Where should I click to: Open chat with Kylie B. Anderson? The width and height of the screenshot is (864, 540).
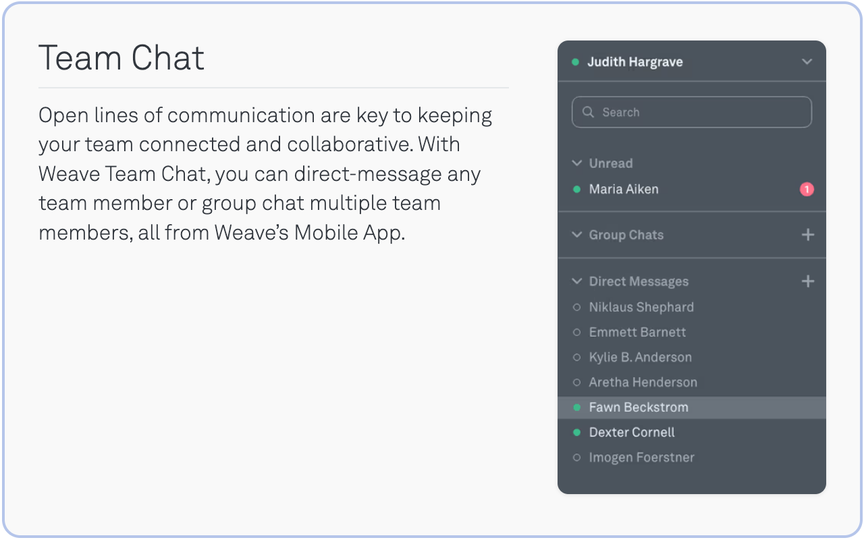coord(640,357)
